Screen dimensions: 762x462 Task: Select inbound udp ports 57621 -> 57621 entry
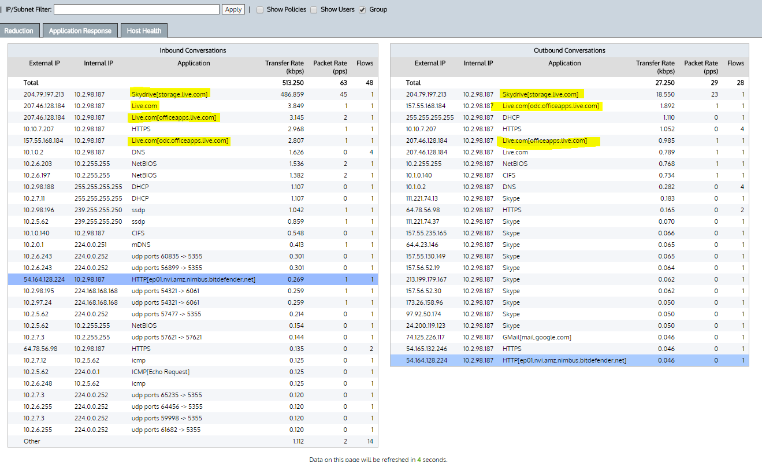(x=167, y=337)
